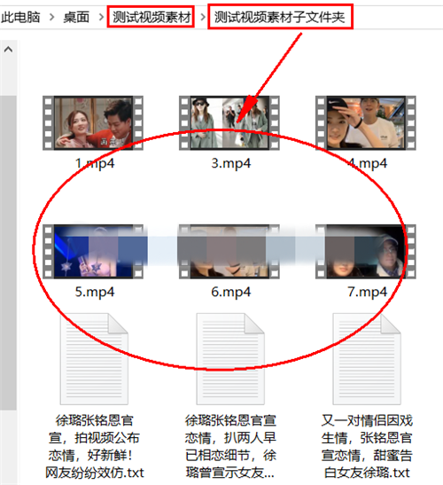Click the 又一对情侣因戏生情 txt file name

pyautogui.click(x=367, y=446)
